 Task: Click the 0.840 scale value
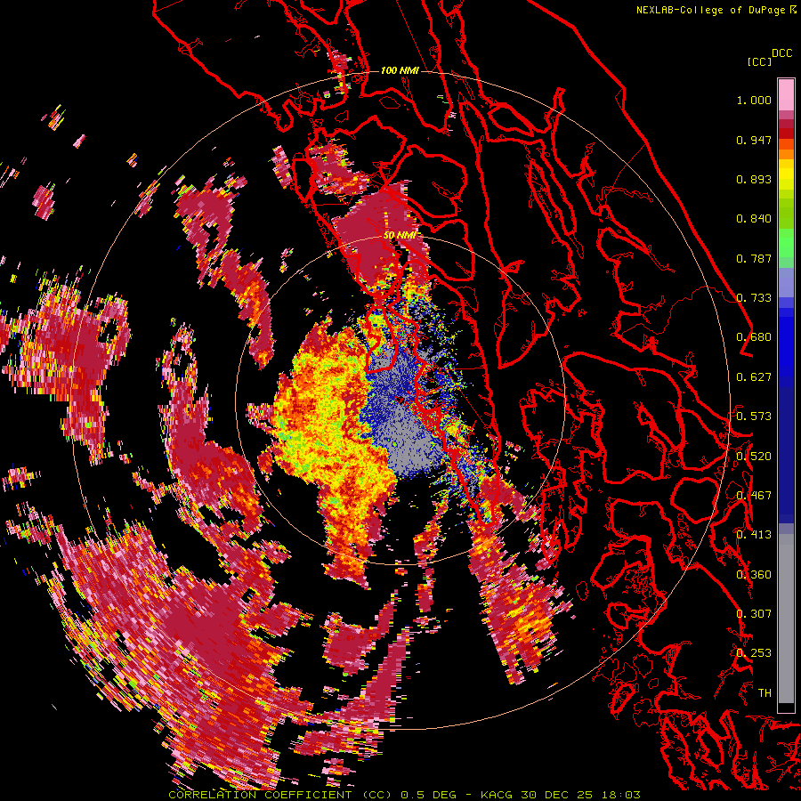(754, 219)
